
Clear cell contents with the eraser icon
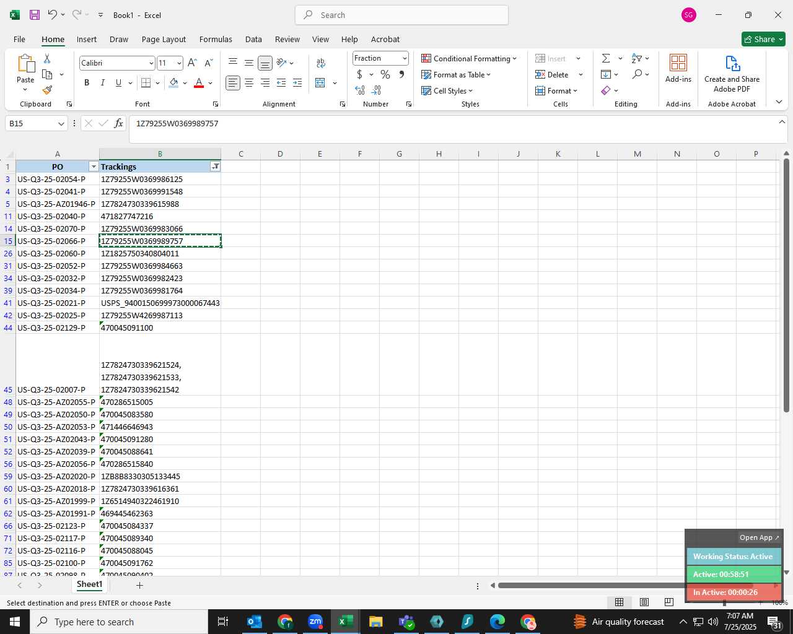(x=606, y=90)
